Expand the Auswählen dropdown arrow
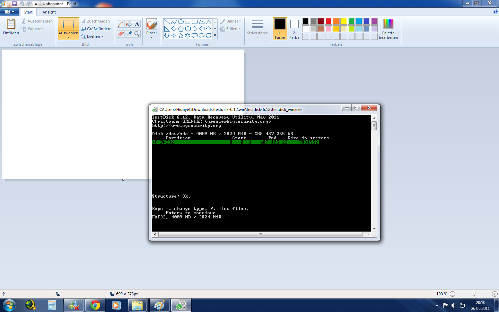499x312 pixels. tap(68, 37)
